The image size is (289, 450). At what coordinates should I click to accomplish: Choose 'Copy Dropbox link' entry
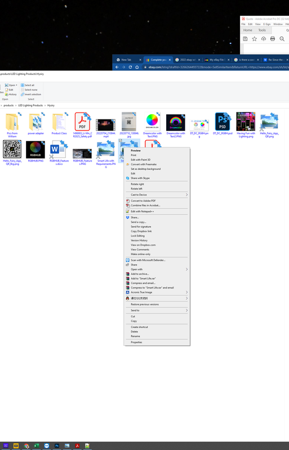tap(157, 231)
